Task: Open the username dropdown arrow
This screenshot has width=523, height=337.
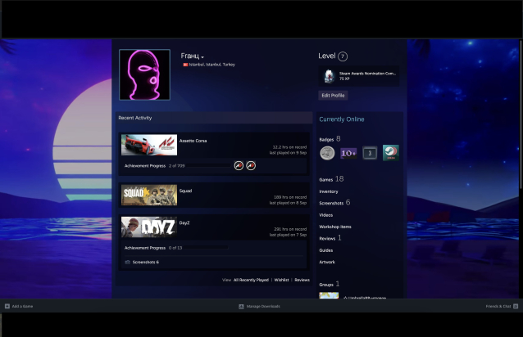Action: pyautogui.click(x=203, y=57)
